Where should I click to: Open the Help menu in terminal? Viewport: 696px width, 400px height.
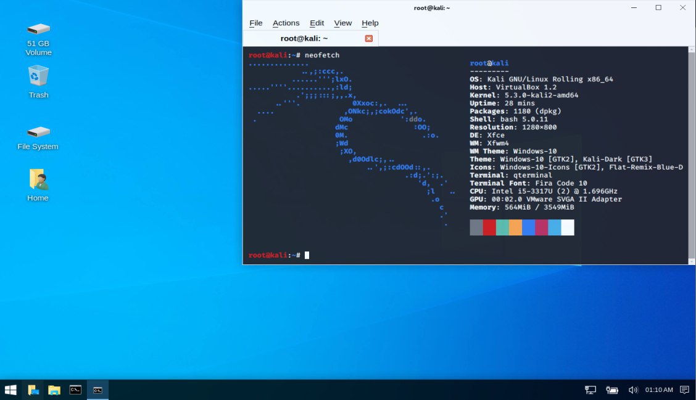pyautogui.click(x=370, y=23)
